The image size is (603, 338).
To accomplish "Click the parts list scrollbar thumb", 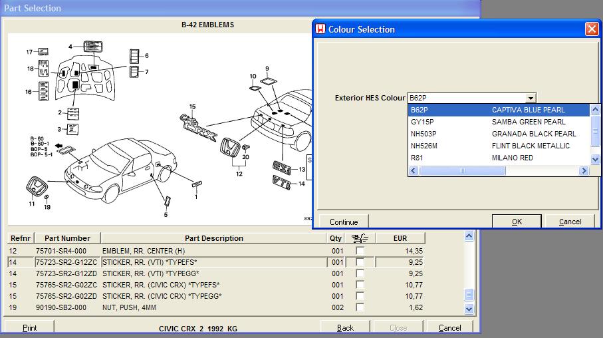I will click(469, 295).
